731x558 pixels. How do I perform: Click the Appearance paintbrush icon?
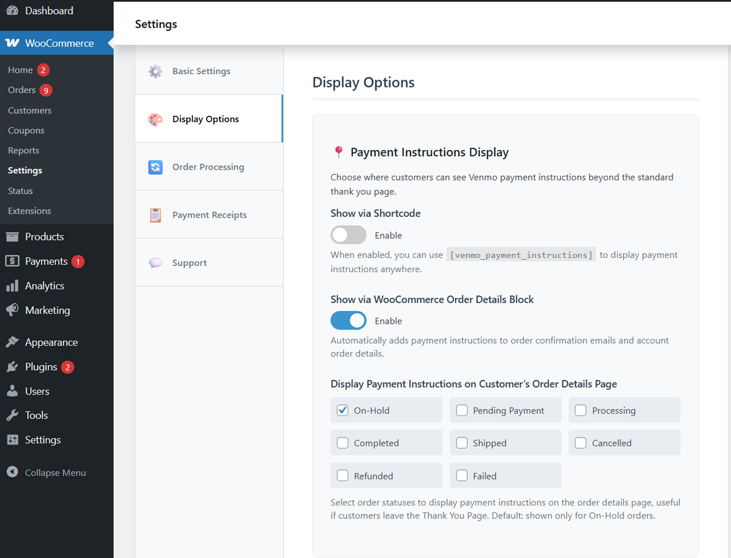click(x=12, y=342)
